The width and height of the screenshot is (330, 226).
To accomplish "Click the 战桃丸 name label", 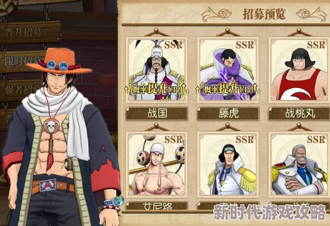I will point(299,114).
